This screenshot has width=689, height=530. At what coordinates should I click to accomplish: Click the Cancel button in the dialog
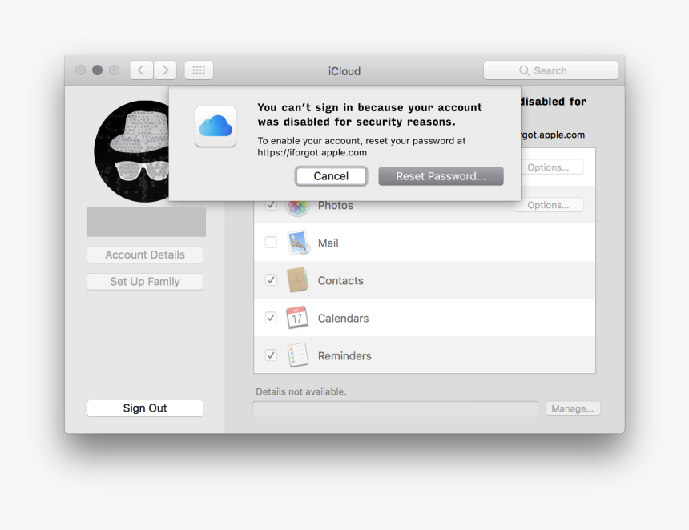[x=331, y=176]
